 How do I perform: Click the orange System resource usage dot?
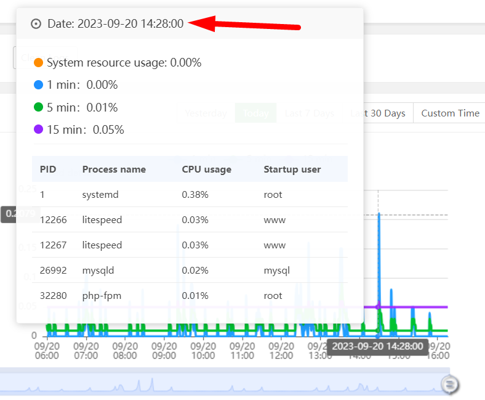pyautogui.click(x=38, y=63)
